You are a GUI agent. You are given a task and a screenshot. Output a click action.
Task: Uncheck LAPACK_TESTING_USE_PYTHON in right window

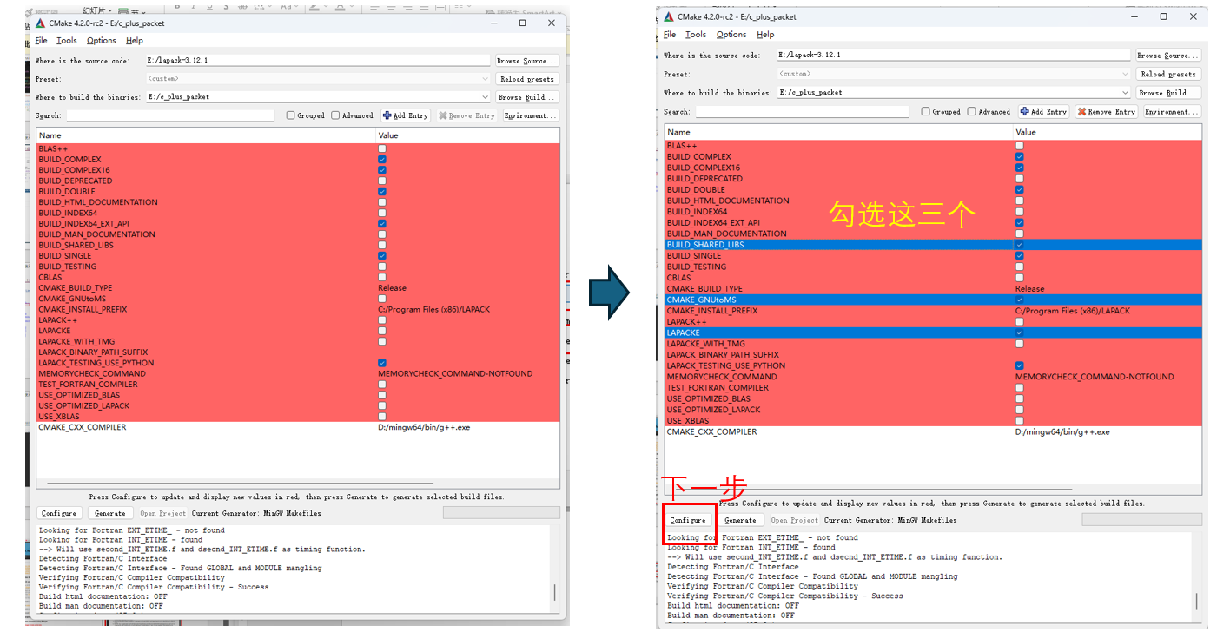[1020, 365]
